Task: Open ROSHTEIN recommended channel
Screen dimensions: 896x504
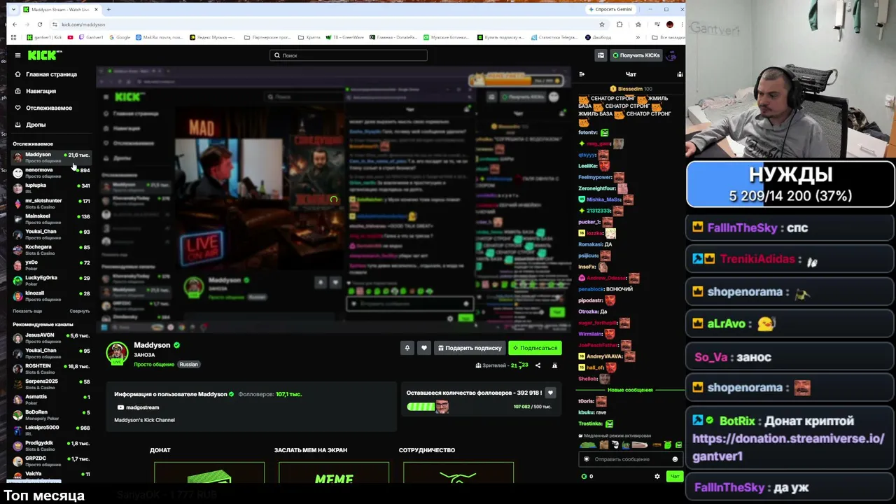Action: click(x=51, y=369)
